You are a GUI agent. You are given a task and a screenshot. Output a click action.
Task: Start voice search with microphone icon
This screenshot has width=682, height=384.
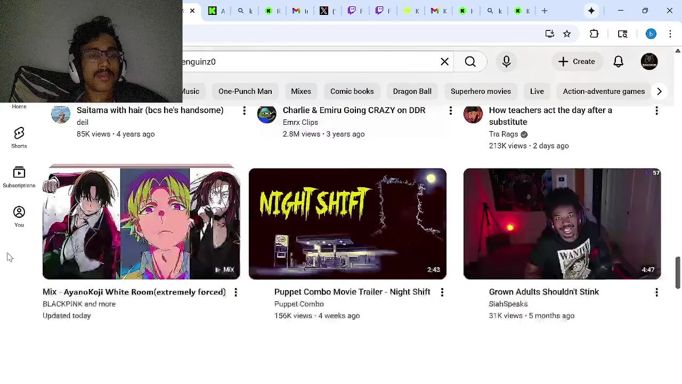coord(506,61)
